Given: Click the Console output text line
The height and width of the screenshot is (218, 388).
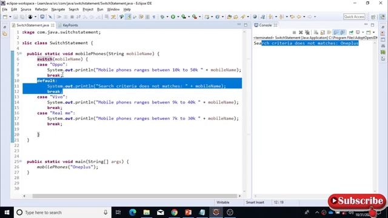Looking at the screenshot, I should pos(306,43).
